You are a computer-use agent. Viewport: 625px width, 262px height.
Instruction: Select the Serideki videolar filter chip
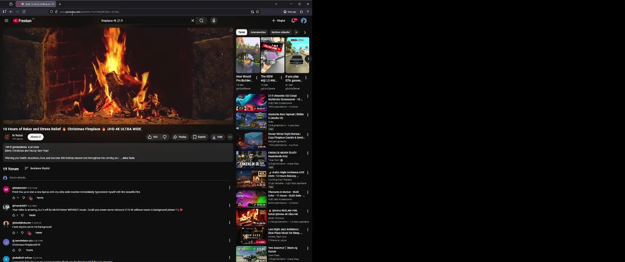[280, 32]
